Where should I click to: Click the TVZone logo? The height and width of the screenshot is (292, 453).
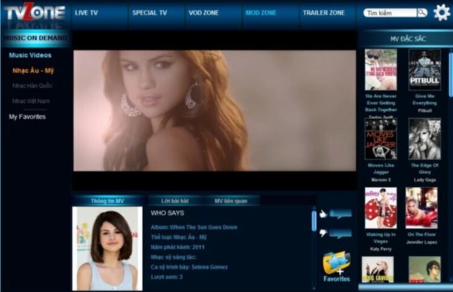pyautogui.click(x=34, y=13)
